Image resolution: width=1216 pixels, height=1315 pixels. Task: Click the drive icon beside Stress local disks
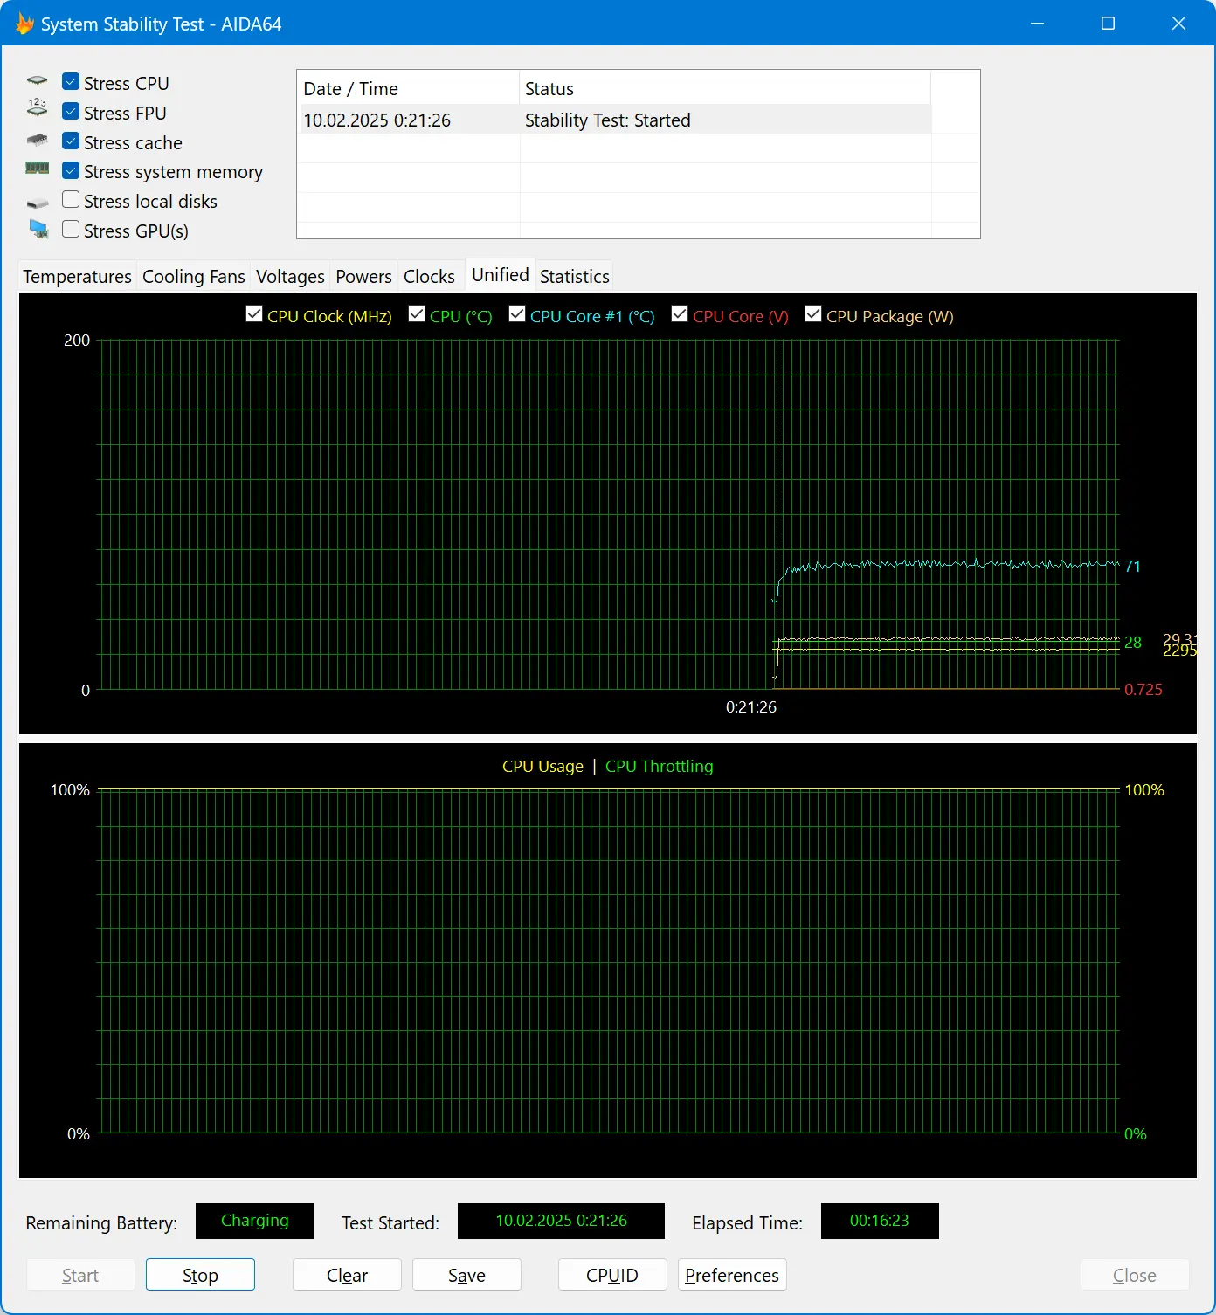(x=37, y=203)
